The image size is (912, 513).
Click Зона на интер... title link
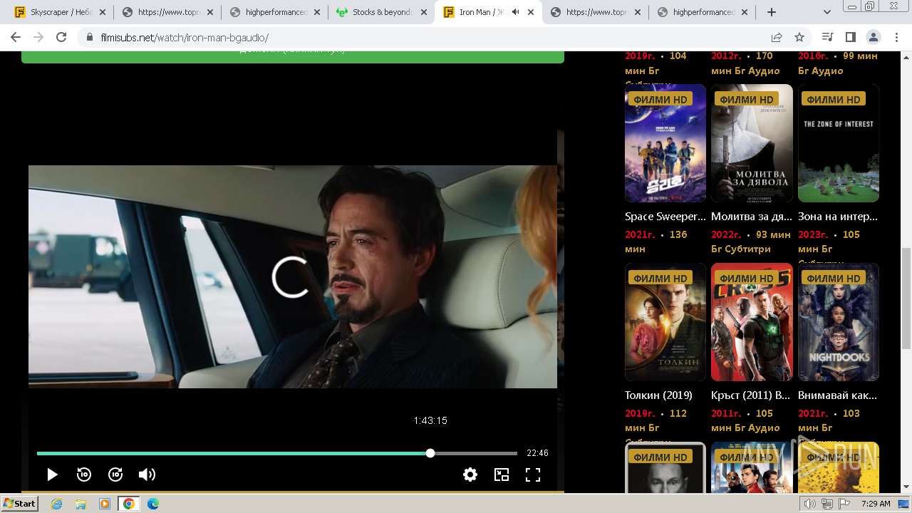(x=838, y=217)
